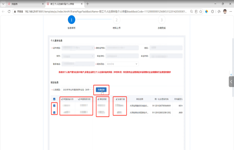The image size is (234, 150).
Task: Click second row company name cell
Action: (139, 112)
